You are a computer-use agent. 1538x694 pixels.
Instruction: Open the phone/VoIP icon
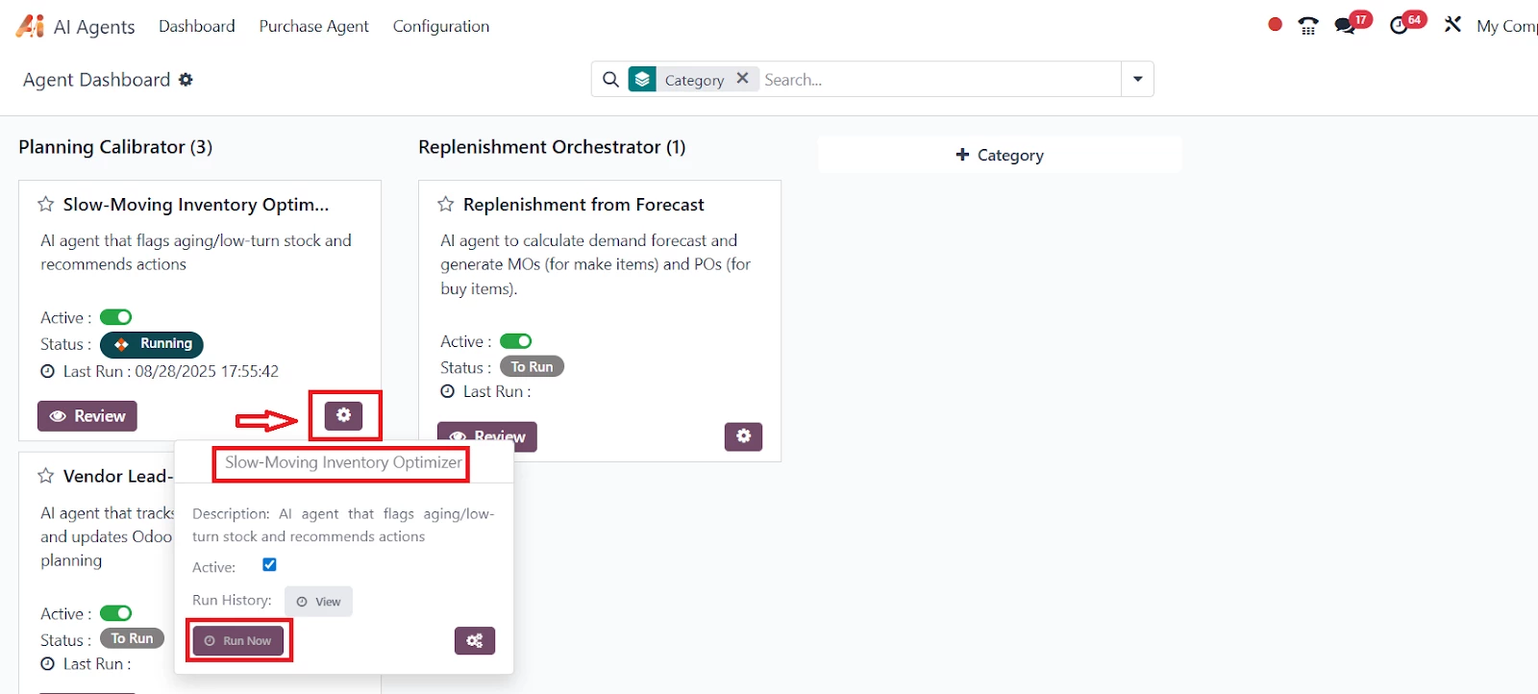(1308, 26)
